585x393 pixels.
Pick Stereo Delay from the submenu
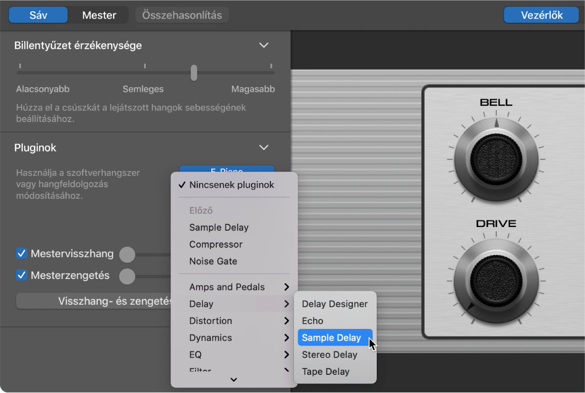tap(329, 355)
